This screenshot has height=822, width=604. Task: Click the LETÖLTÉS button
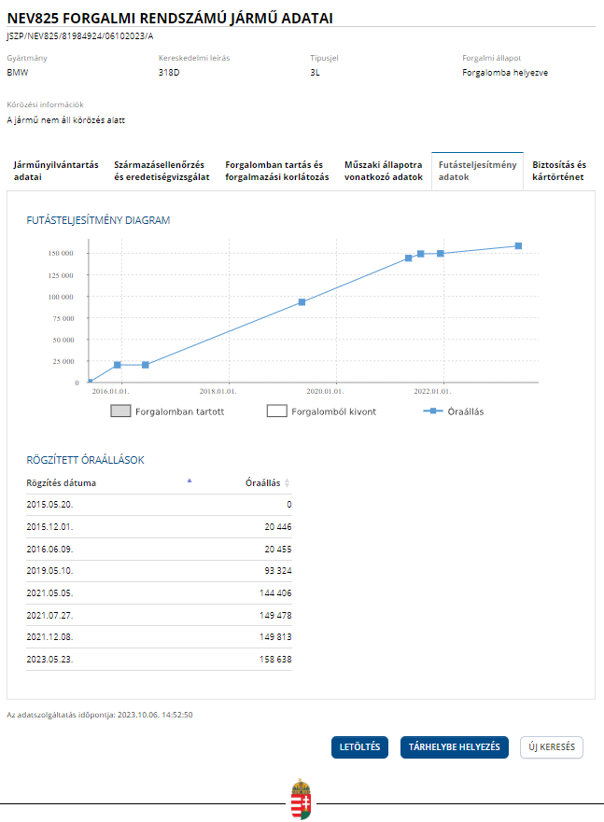[359, 747]
